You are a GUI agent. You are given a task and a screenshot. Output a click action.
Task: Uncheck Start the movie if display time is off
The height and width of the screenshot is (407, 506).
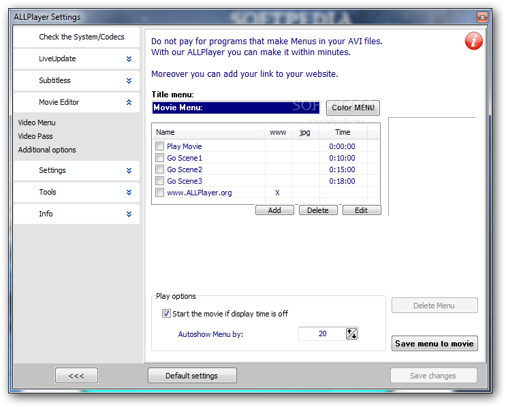coord(166,314)
